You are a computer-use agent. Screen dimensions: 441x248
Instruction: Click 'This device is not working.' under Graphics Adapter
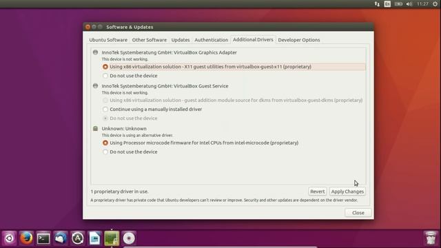click(125, 59)
